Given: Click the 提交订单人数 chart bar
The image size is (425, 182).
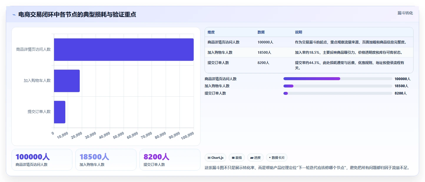Looking at the screenshot, I should pyautogui.click(x=59, y=112).
